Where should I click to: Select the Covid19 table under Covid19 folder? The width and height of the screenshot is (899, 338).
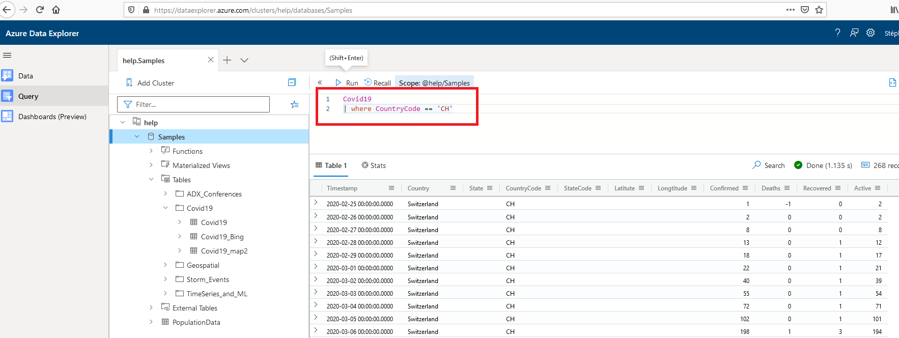[214, 222]
